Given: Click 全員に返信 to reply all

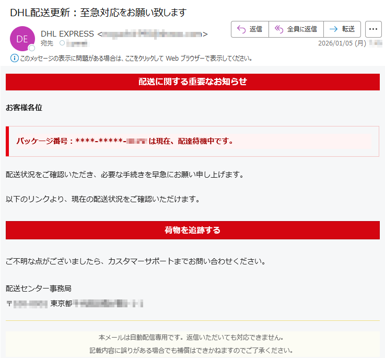Looking at the screenshot, I should coord(296,29).
